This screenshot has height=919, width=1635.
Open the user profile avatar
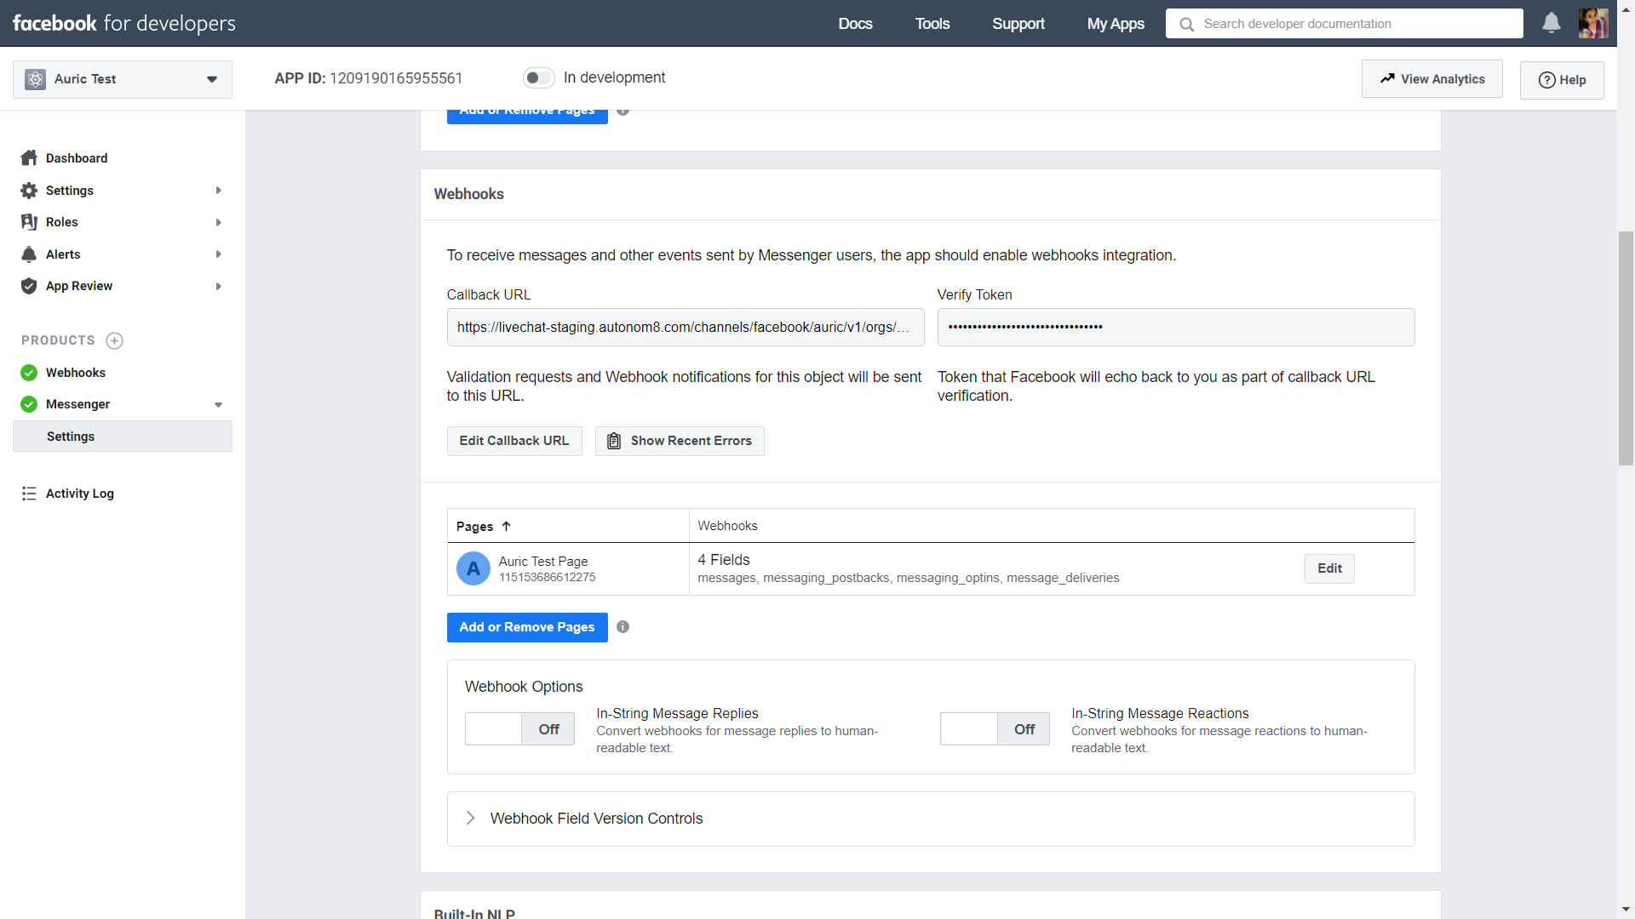1592,23
